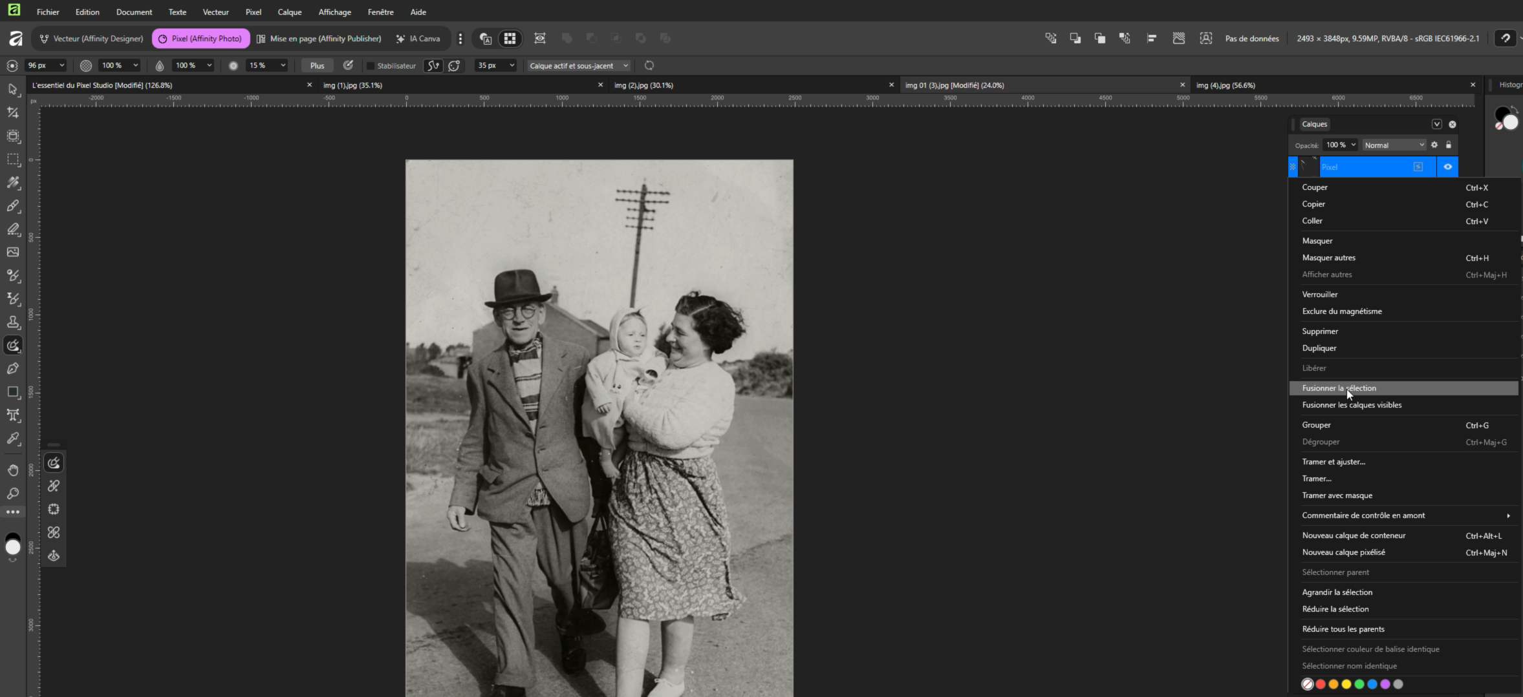Pick the rectangular marquee selection tool
The image size is (1523, 697).
tap(13, 159)
